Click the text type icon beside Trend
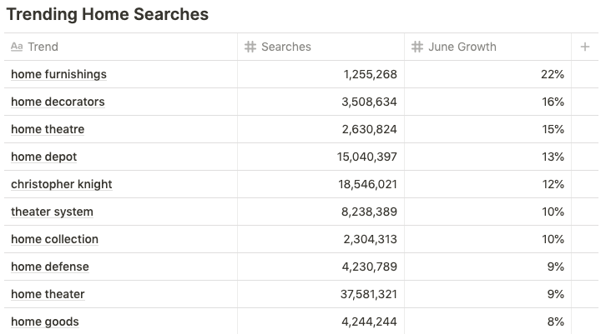 (x=17, y=47)
